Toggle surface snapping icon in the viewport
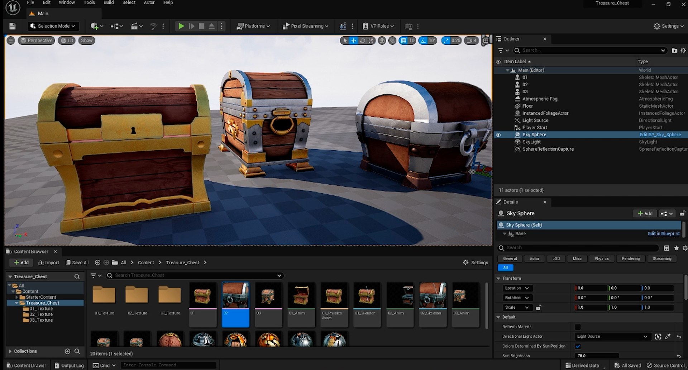 [392, 41]
